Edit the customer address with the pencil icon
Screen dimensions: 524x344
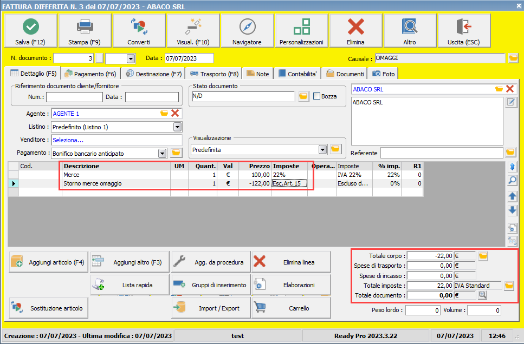[x=510, y=102]
